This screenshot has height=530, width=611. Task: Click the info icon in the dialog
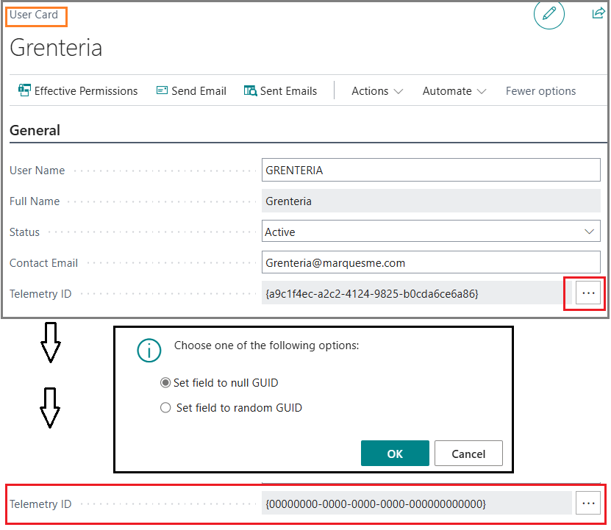coord(149,351)
